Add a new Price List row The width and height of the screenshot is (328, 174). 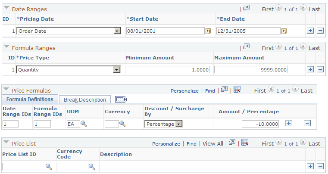pos(310,166)
